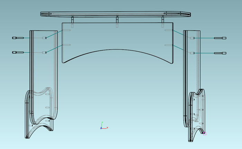242x149 pixels.
Task: Click the XYZ coordinate axis triad
Action: click(x=104, y=126)
